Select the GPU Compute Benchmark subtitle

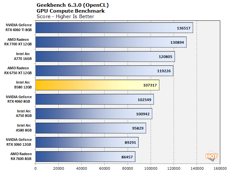71,11
